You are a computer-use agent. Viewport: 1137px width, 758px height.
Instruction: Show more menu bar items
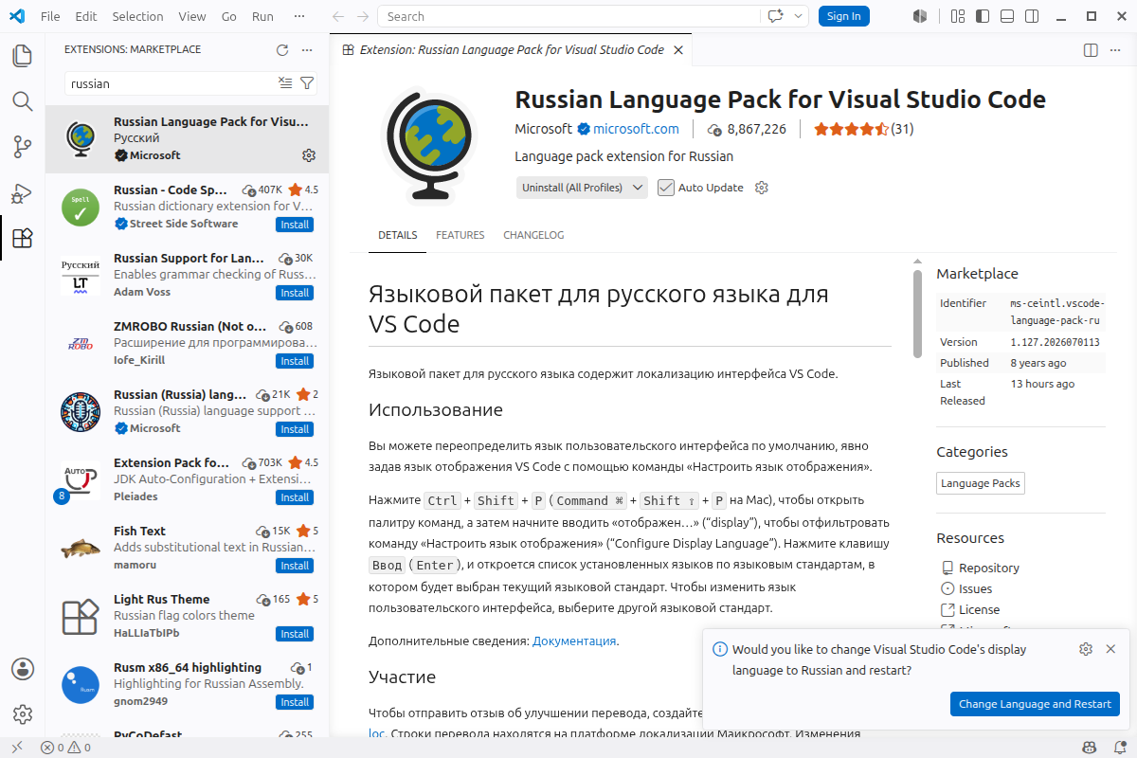(x=300, y=16)
